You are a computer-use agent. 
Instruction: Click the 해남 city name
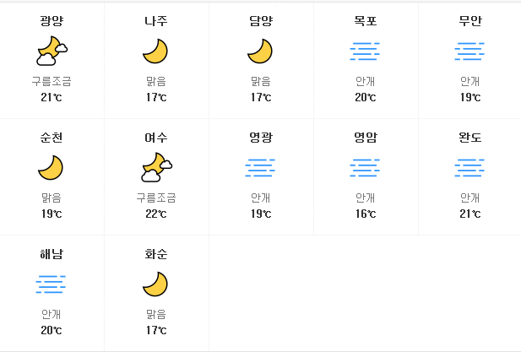52,254
